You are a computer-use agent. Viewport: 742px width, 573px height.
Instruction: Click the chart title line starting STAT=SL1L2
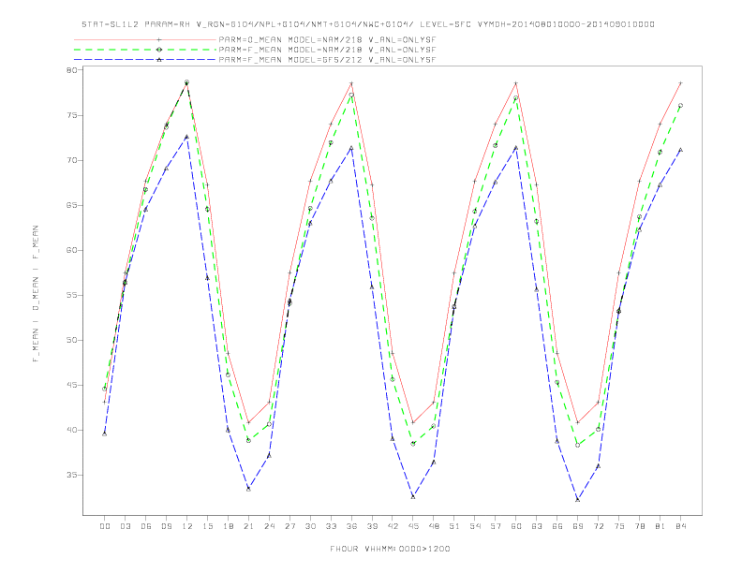pos(368,24)
